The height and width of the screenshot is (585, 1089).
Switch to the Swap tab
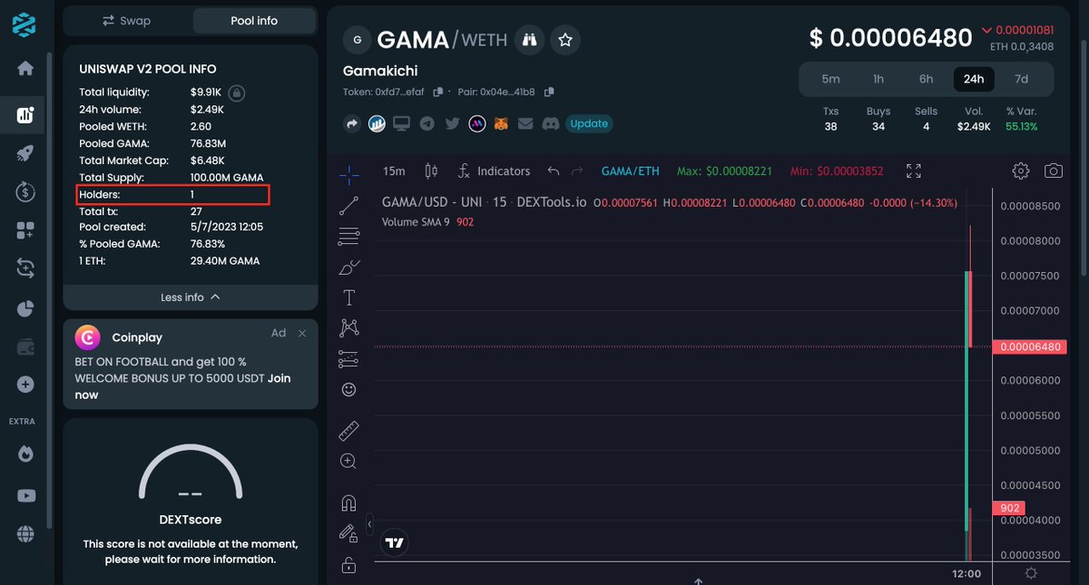[127, 20]
